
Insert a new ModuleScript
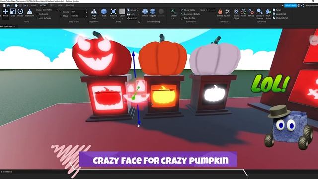[x=280, y=18]
